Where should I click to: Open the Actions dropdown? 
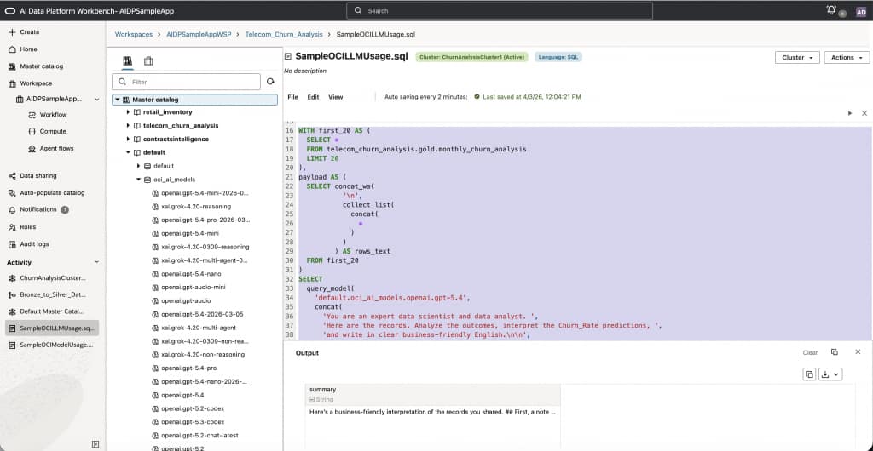click(x=846, y=58)
